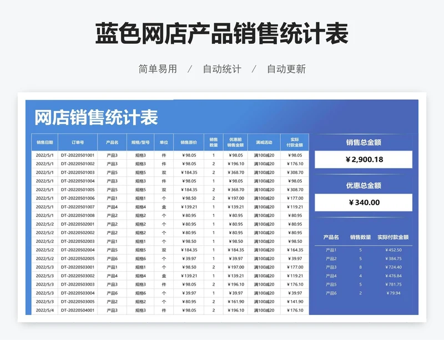Click order cell DT-20220501001
This screenshot has width=444, height=340.
78,155
